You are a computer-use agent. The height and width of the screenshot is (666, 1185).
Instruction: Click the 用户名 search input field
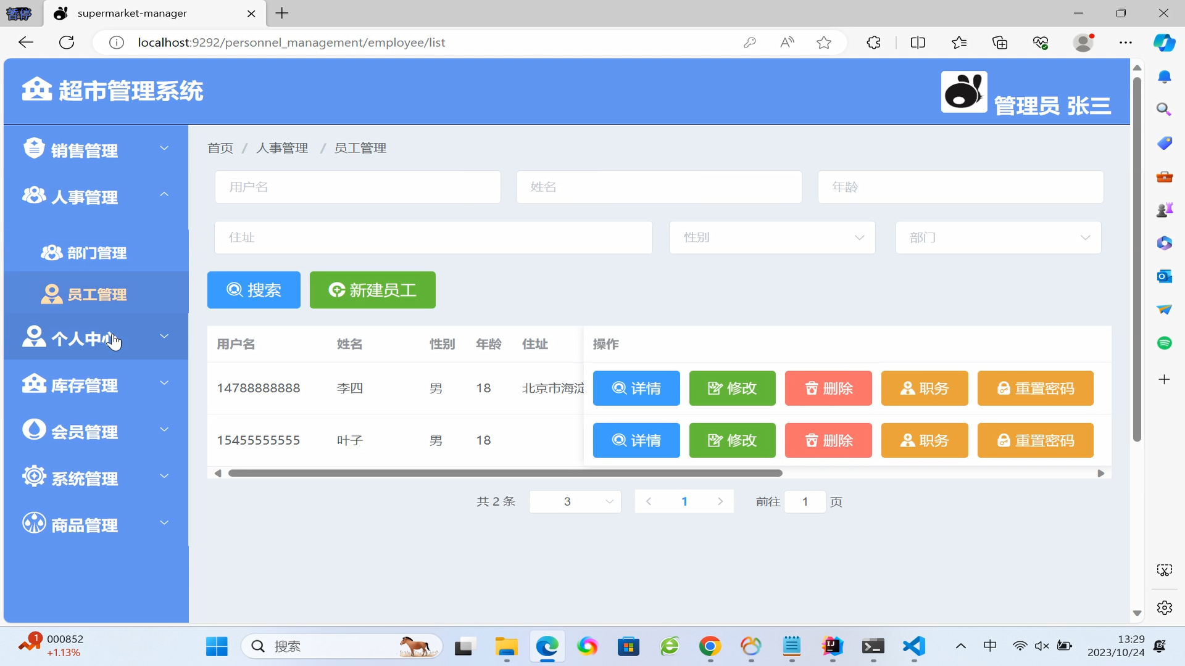357,187
